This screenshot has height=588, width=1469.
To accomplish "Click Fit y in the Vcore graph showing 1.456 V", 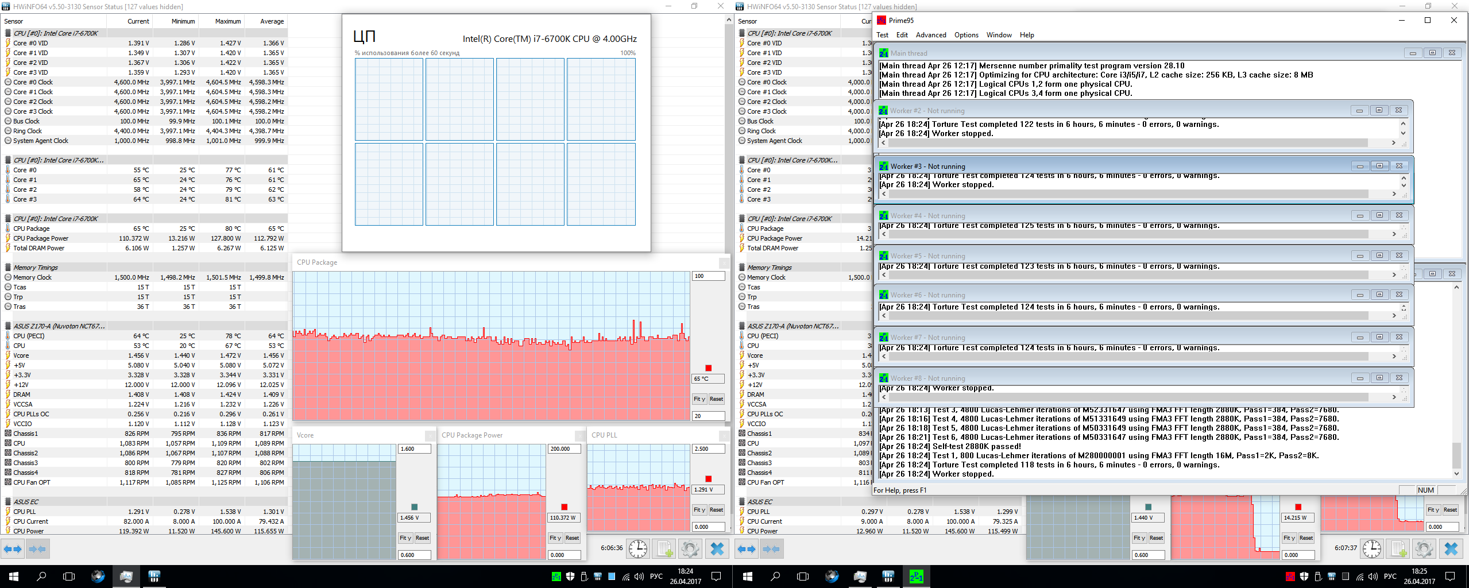I will point(405,538).
